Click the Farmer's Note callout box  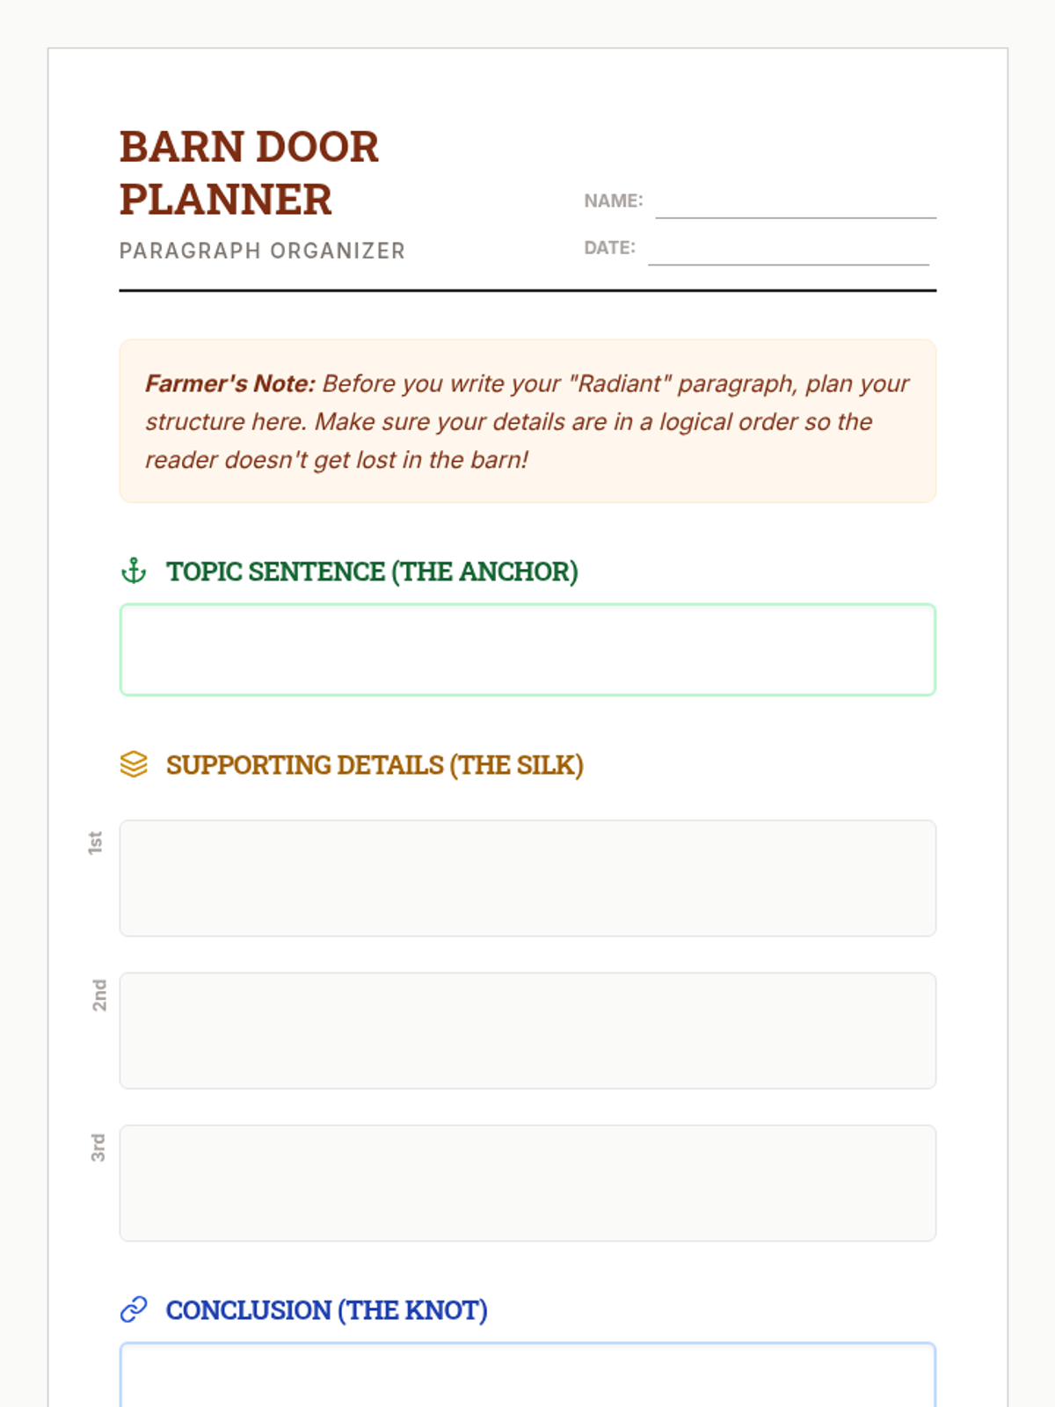(x=527, y=421)
